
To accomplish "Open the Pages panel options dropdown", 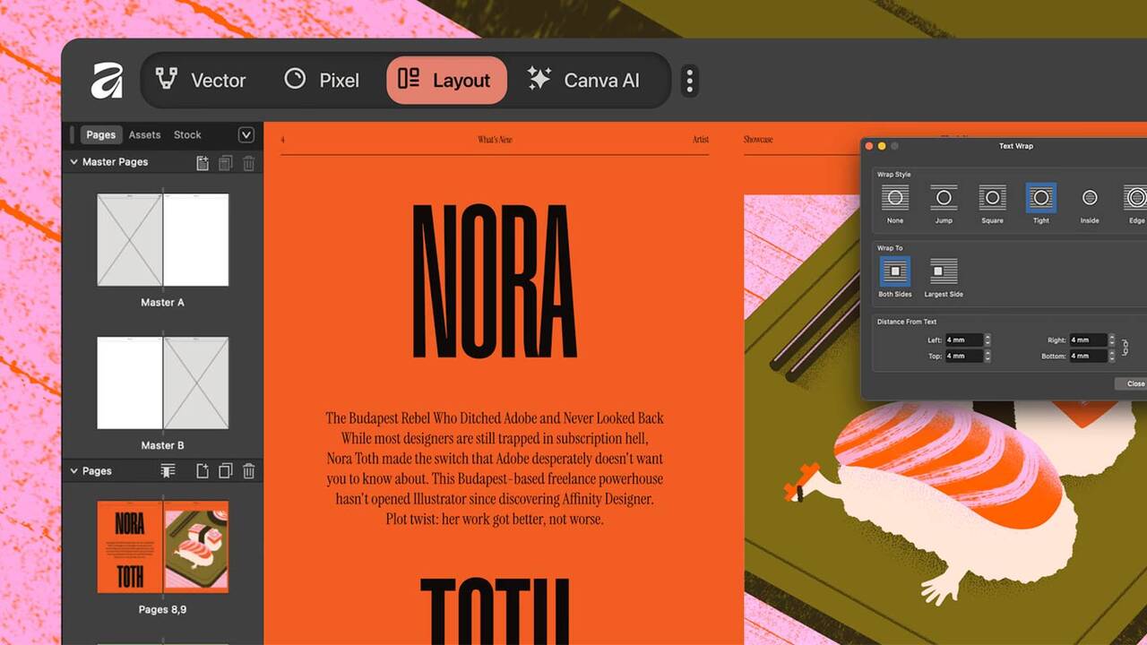I will click(246, 134).
